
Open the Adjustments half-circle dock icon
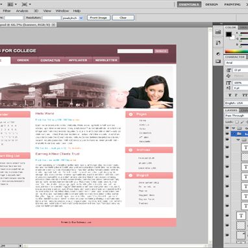pos(218,54)
